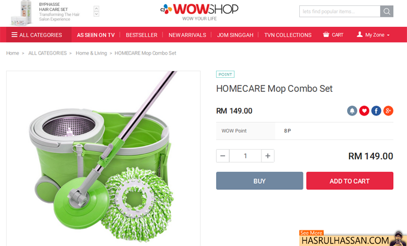Share product via Google Plus icon

pos(388,111)
